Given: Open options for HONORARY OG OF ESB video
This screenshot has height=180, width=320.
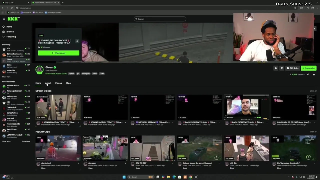Looking at the screenshot, I should [314, 122].
